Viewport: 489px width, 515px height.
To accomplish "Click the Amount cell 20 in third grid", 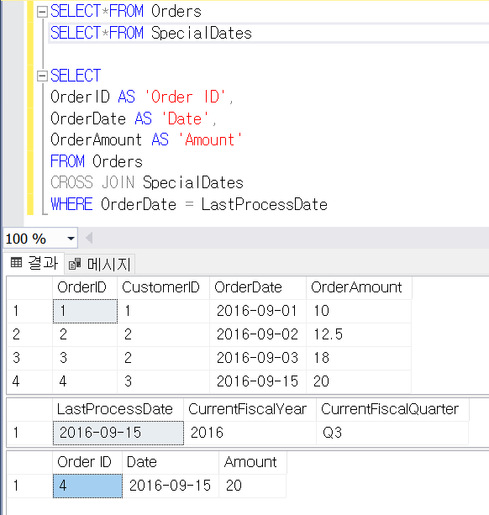I will tap(253, 486).
